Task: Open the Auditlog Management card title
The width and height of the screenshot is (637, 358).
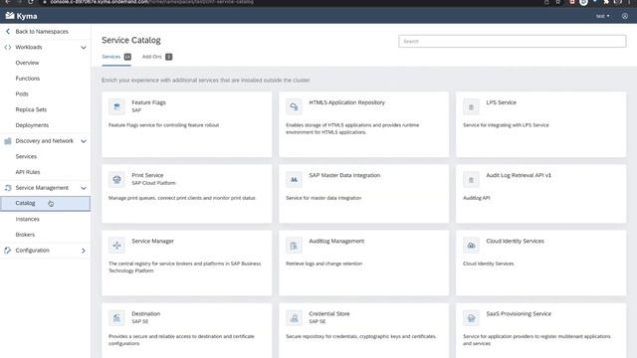Action: [336, 241]
